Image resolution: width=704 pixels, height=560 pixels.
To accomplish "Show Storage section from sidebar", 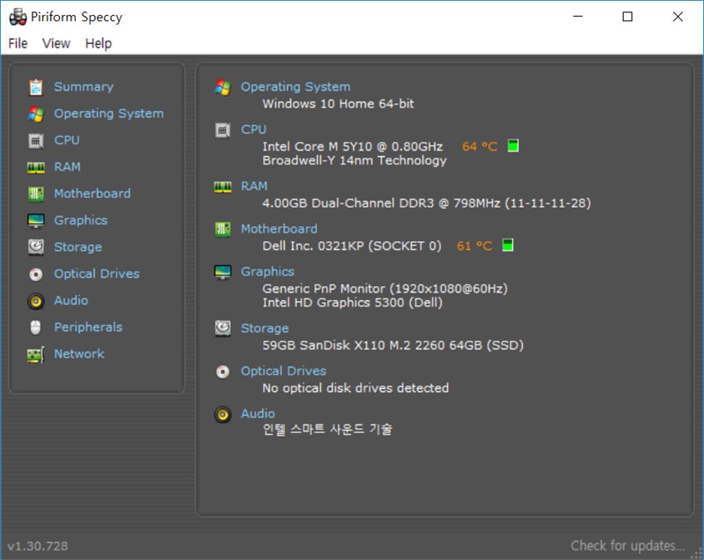I will [x=77, y=247].
